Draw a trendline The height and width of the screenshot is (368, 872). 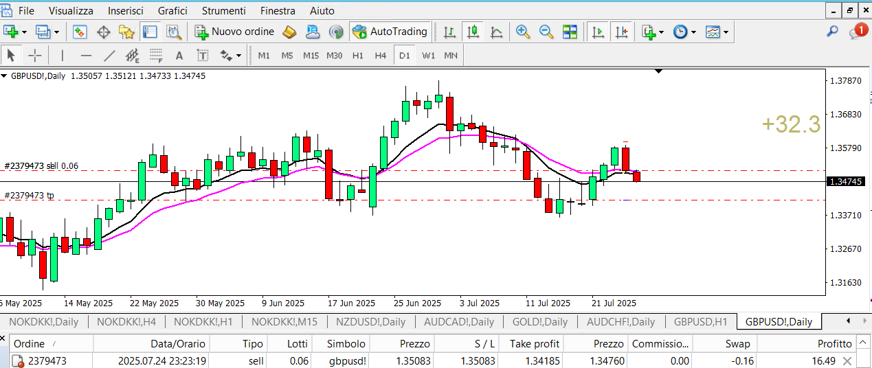[109, 56]
